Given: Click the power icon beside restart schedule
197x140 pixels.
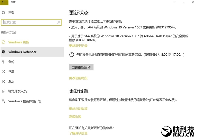Looking at the screenshot, I should click(72, 55).
